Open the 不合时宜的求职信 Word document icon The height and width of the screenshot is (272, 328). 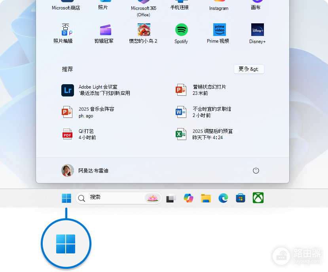coord(181,112)
